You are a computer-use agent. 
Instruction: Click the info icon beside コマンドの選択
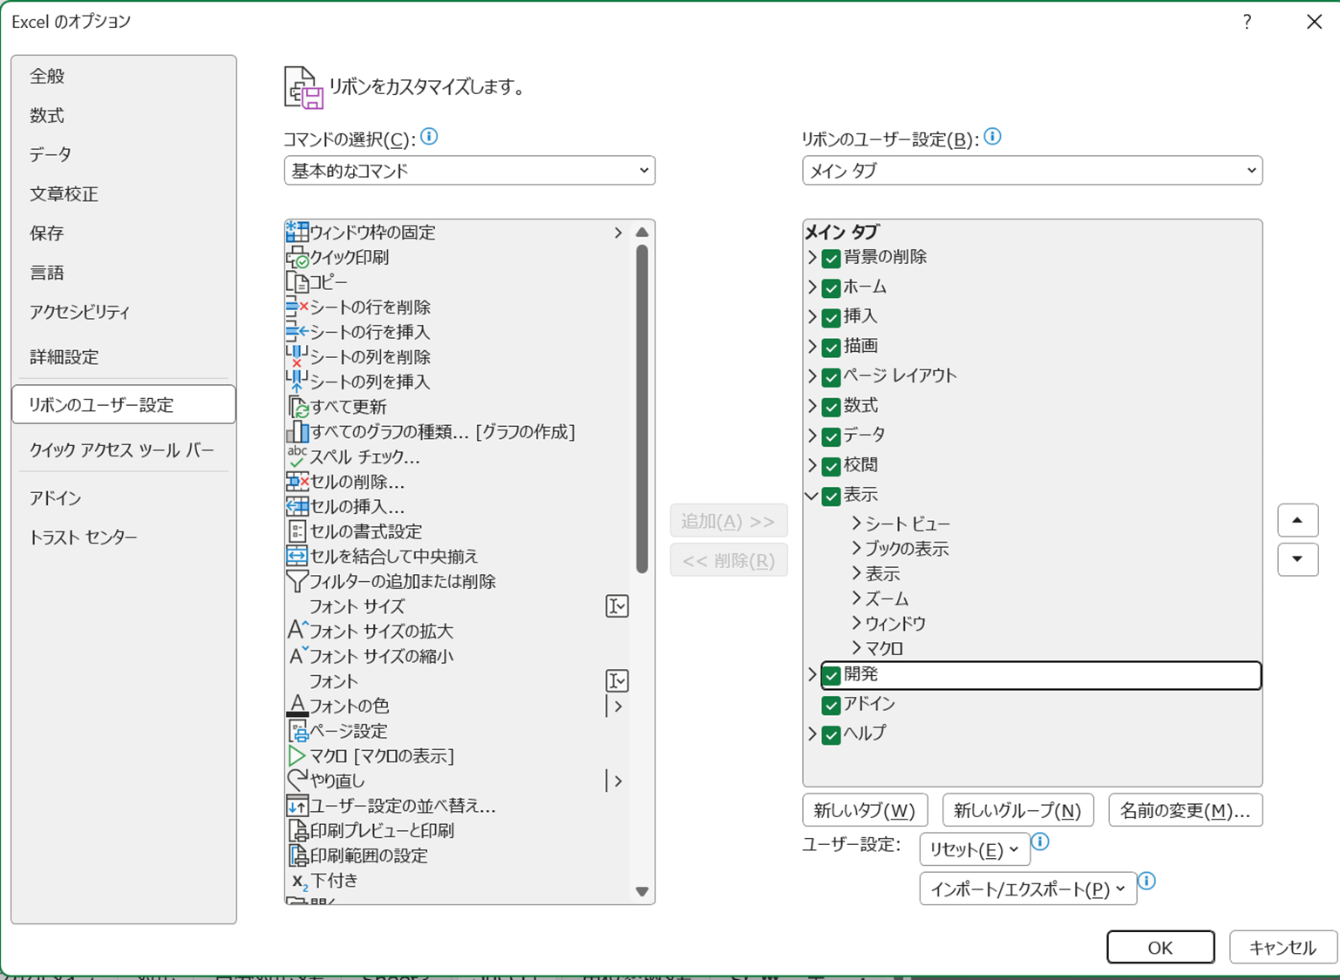coord(429,137)
